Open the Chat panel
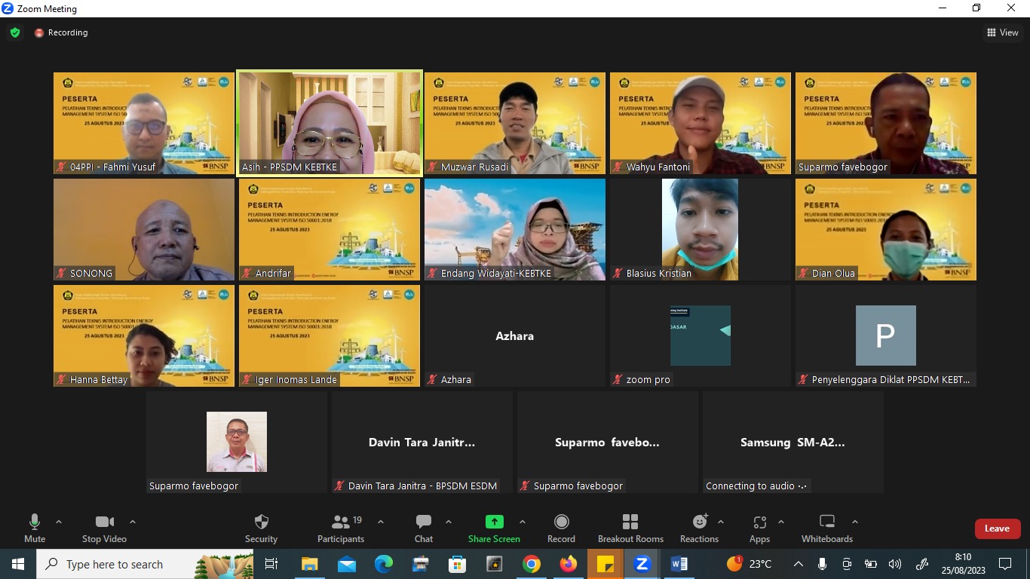 [424, 528]
